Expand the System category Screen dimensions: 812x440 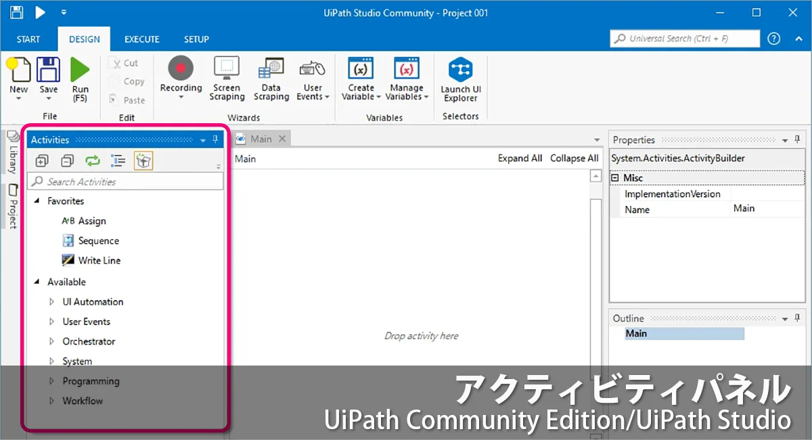(52, 361)
